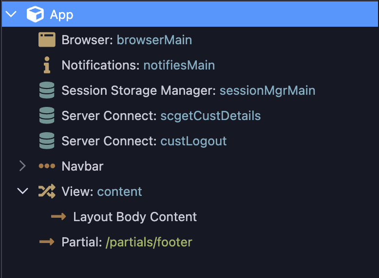This screenshot has height=278, width=379.
Task: Collapse the View content node
Action: pos(22,191)
